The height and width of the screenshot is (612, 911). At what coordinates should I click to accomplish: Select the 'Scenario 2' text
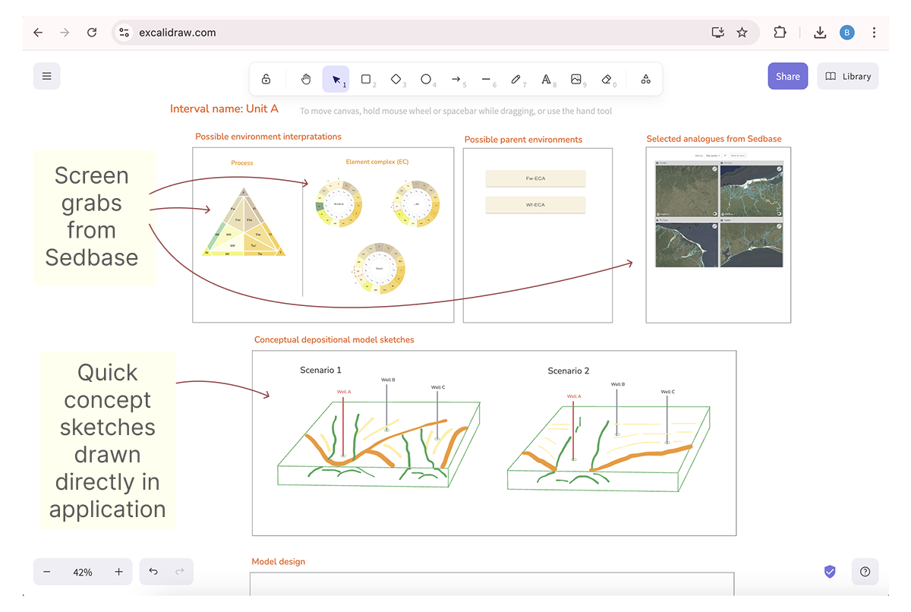[569, 371]
